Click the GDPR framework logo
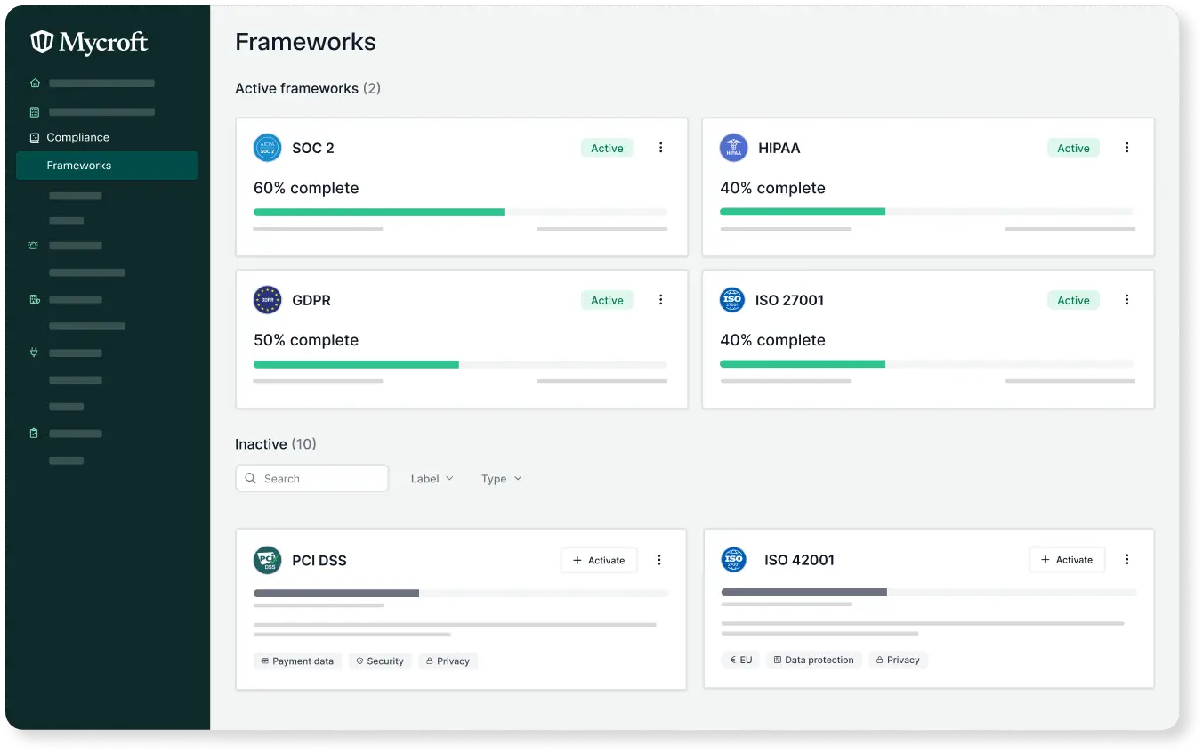 267,300
